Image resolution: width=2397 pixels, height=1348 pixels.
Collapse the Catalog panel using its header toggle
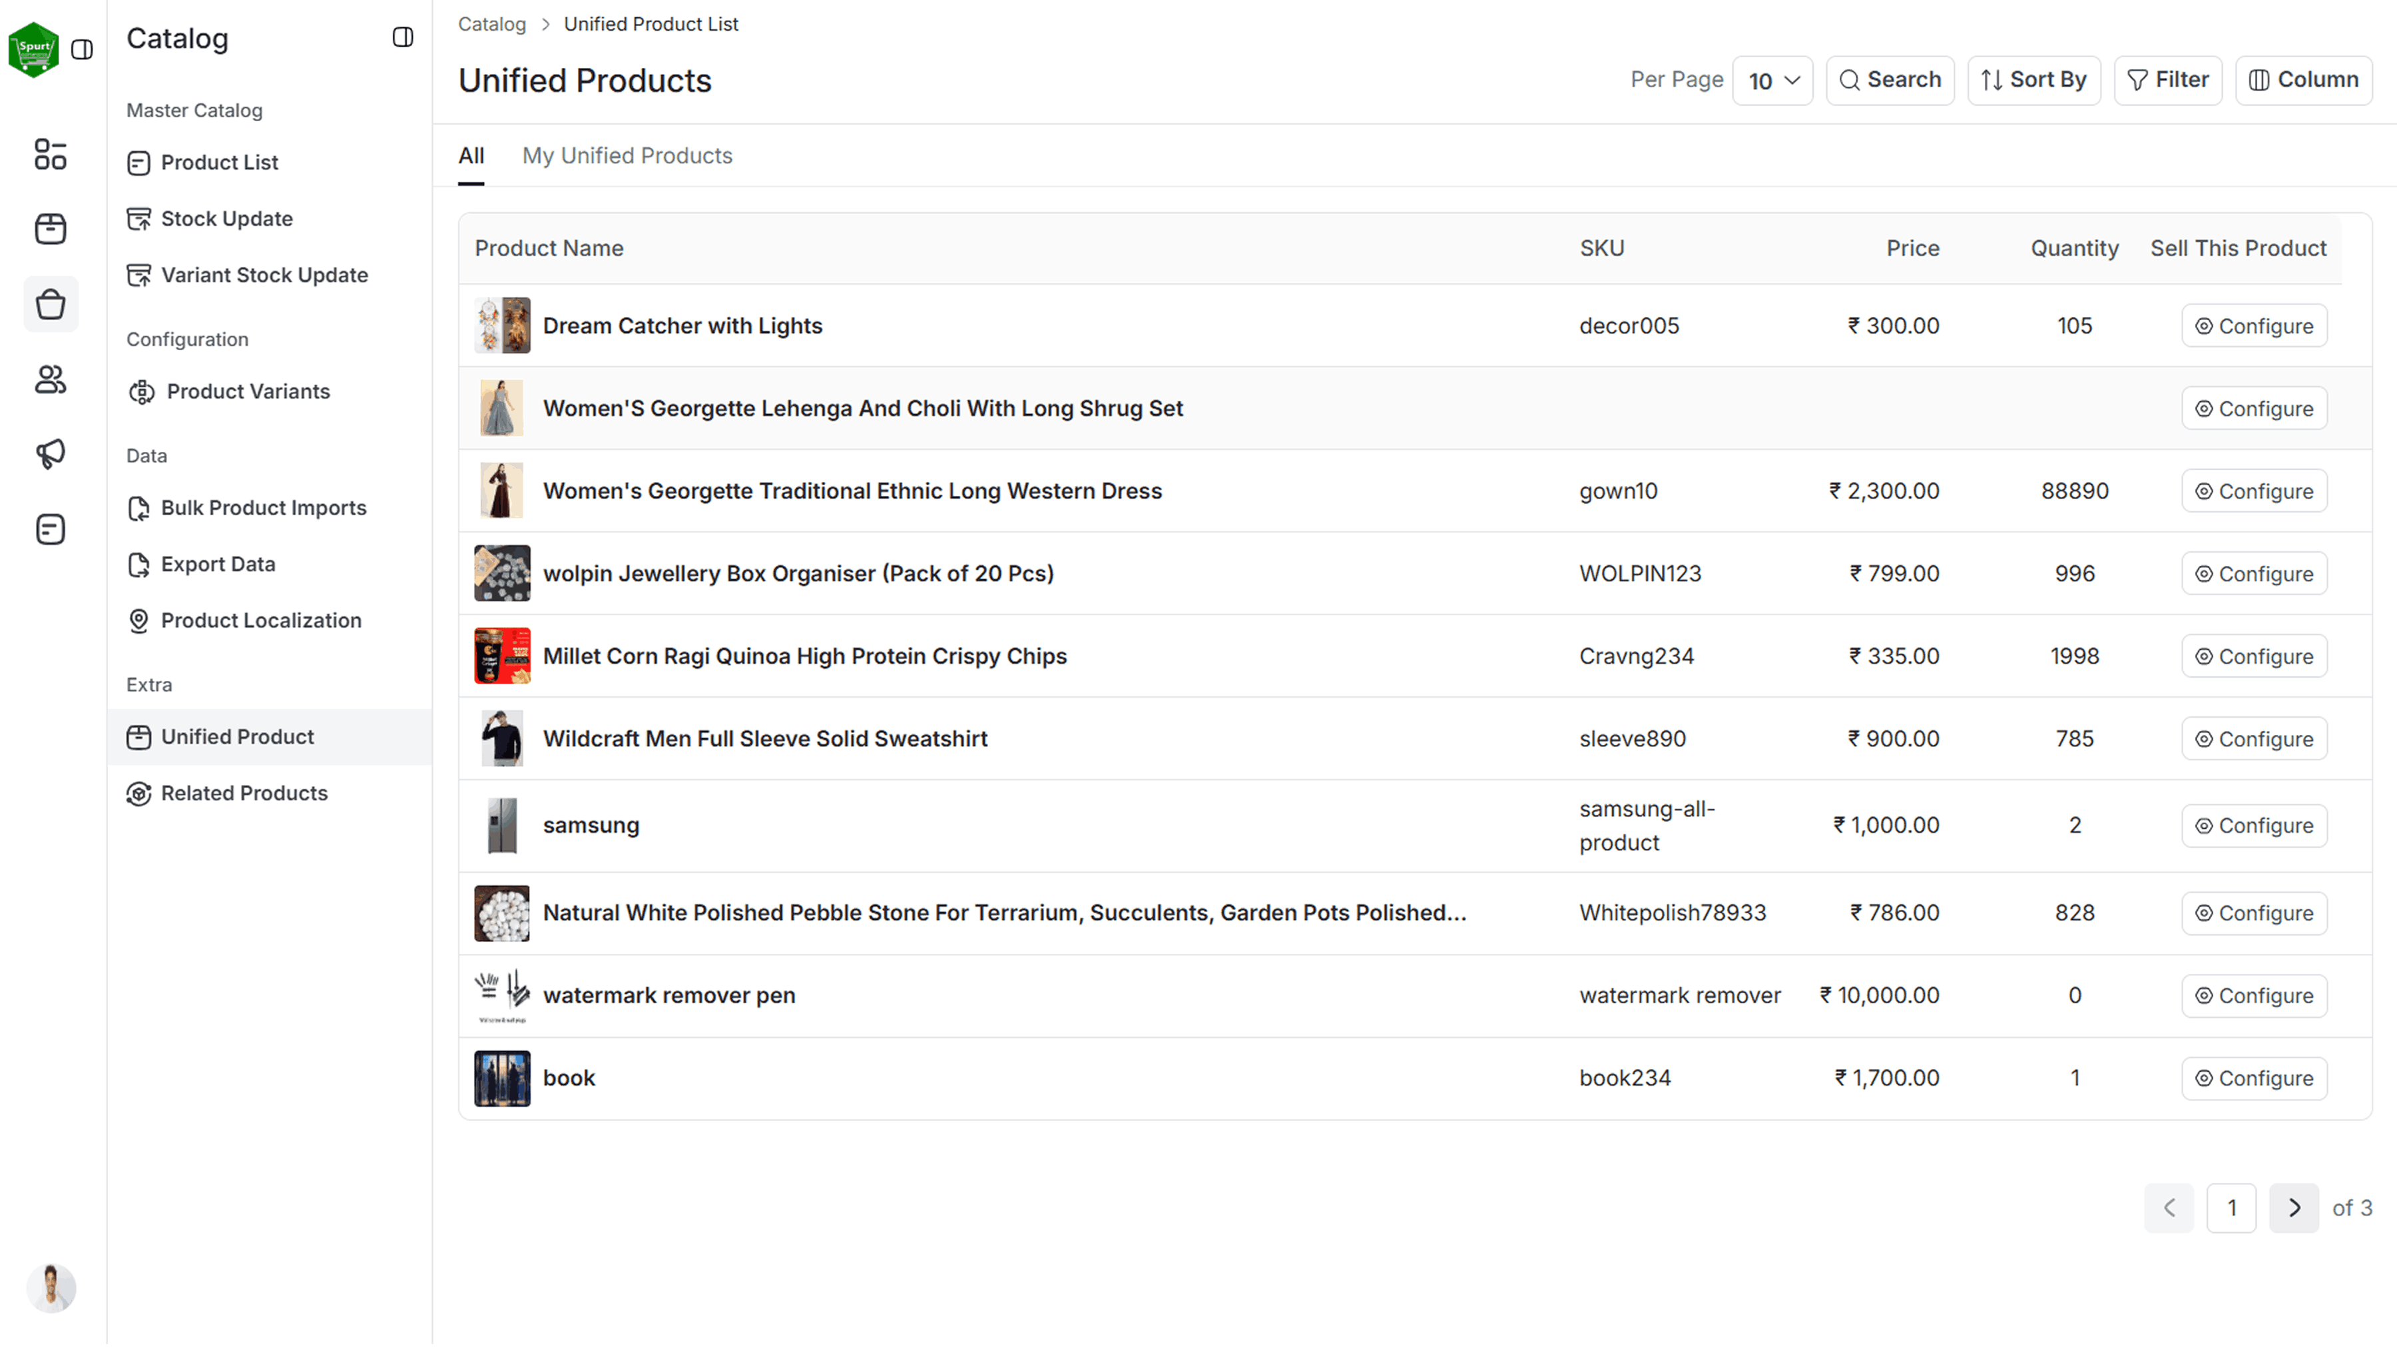(x=402, y=37)
